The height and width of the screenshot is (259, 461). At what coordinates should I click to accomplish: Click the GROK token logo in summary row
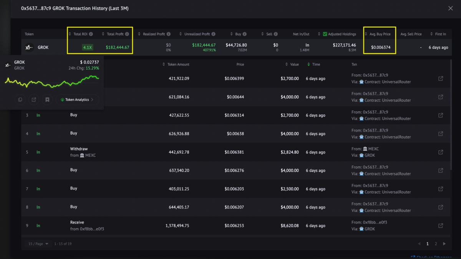[29, 48]
